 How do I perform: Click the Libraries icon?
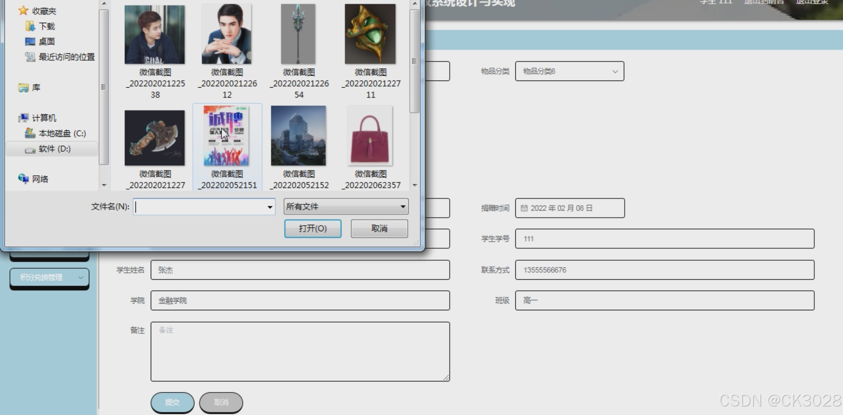23,88
